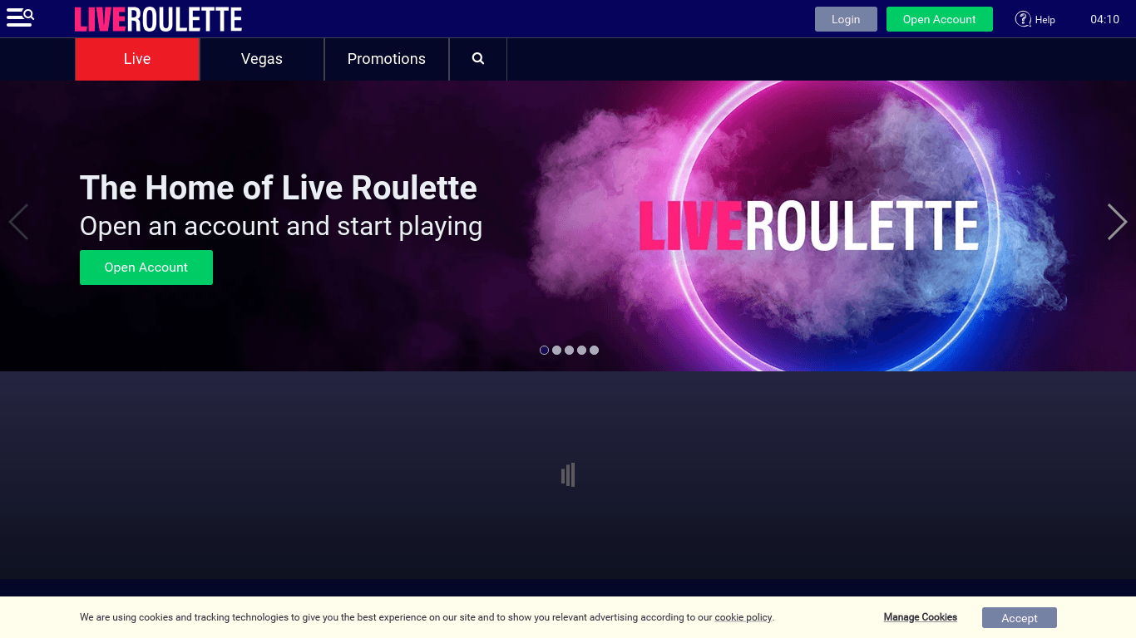
Task: Click Open Account in the top header
Action: pyautogui.click(x=939, y=19)
